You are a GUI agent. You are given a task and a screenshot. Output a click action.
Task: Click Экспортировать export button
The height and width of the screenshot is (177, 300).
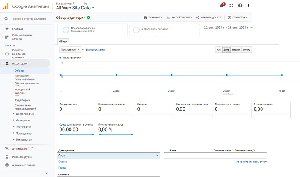178,17
